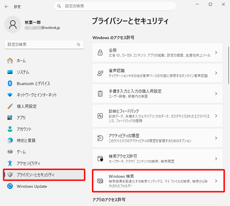The width and height of the screenshot is (230, 206).
Task: Click the lock icon beside 全般
Action: point(100,53)
